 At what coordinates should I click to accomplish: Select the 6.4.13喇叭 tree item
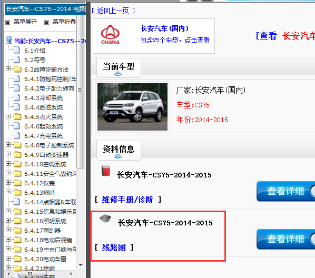pyautogui.click(x=40, y=193)
